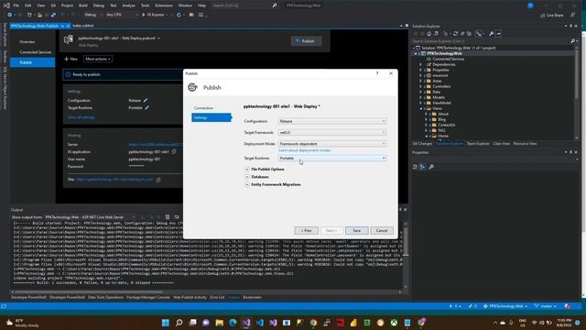Collapse the Views folder
This screenshot has width=586, height=330.
(x=420, y=108)
